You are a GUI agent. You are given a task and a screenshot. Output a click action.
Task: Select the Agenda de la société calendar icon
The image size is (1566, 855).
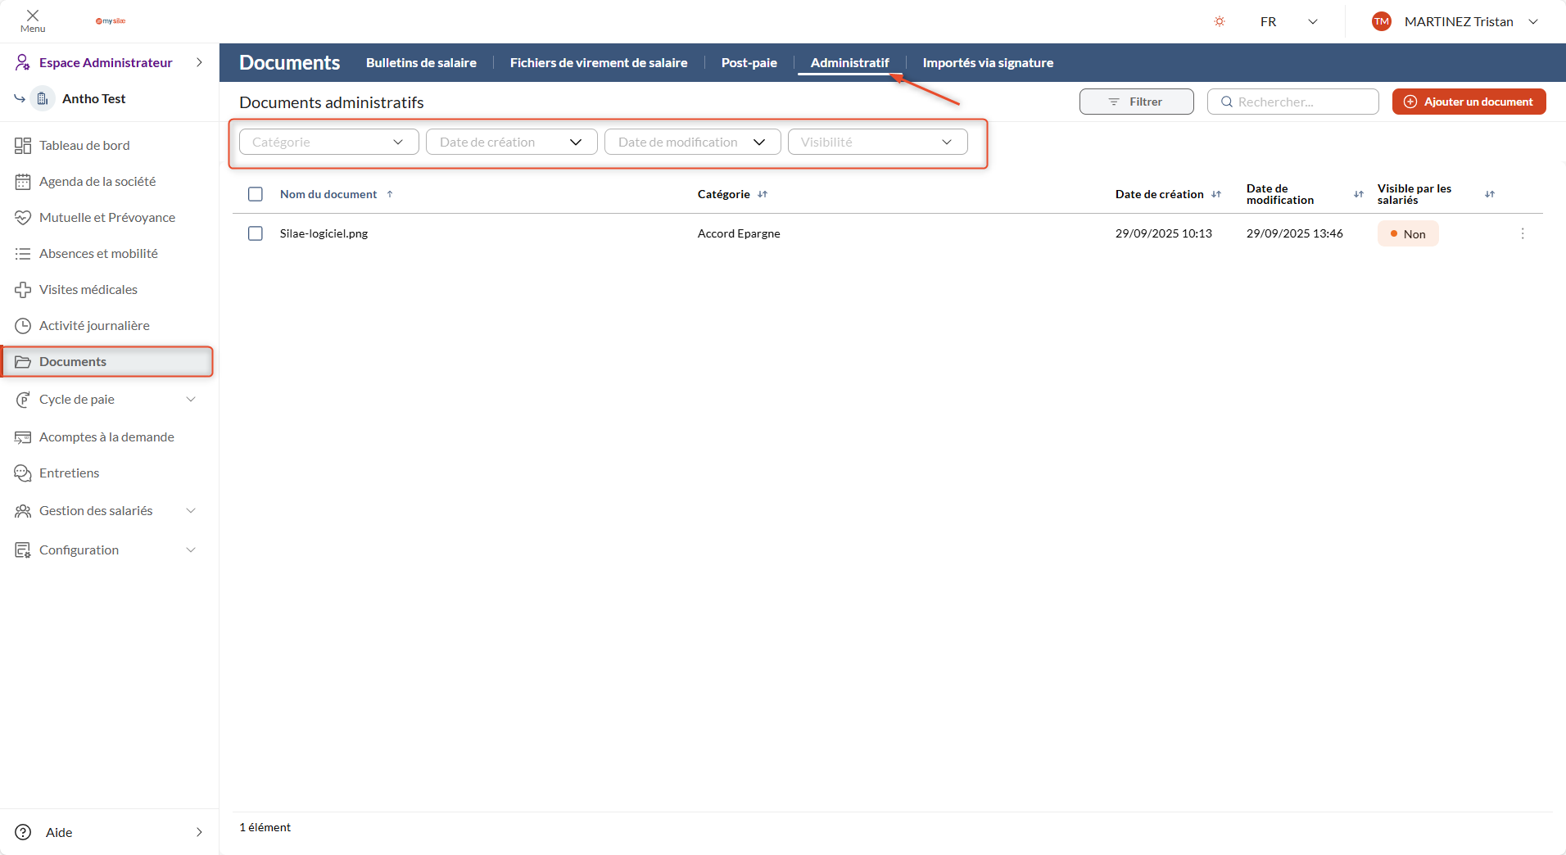click(24, 181)
